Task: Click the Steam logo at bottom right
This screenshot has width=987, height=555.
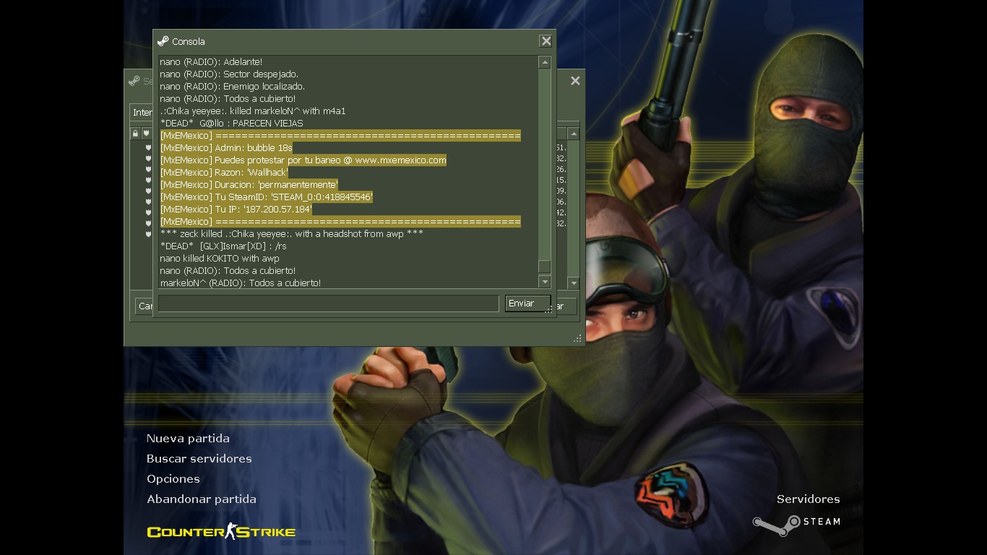Action: click(x=796, y=525)
